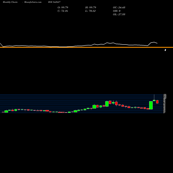Click the tallest green candlestick near the right end
Screen dimensions: 173x173
(151, 105)
